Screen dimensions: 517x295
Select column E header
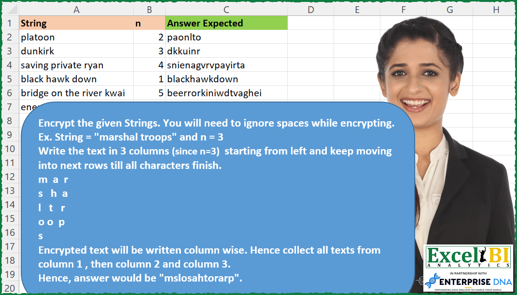tap(357, 10)
